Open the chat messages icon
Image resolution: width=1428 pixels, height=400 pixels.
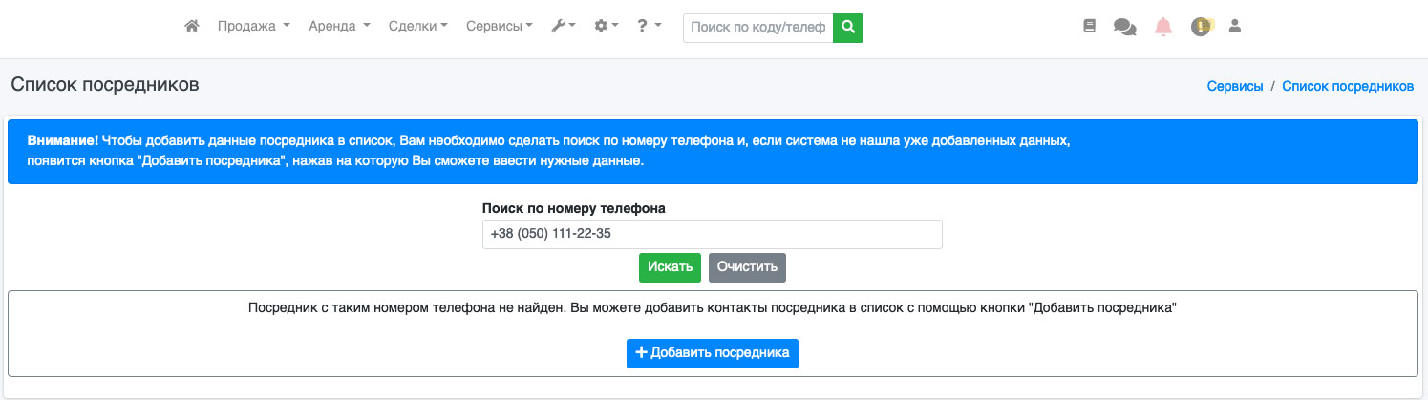point(1124,28)
